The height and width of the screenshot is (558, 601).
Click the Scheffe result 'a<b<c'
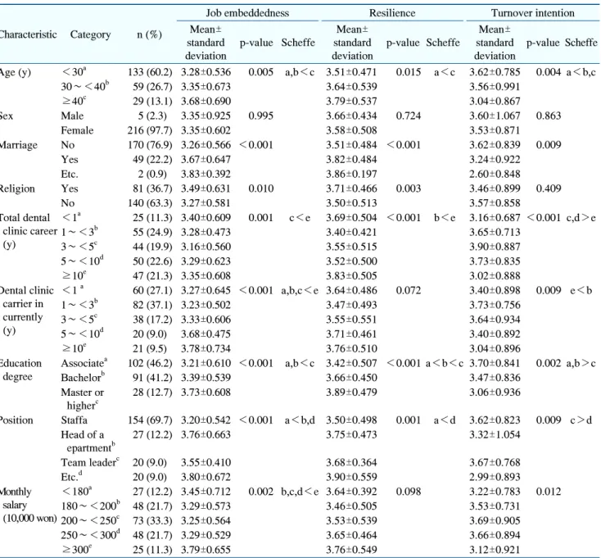pos(445,364)
